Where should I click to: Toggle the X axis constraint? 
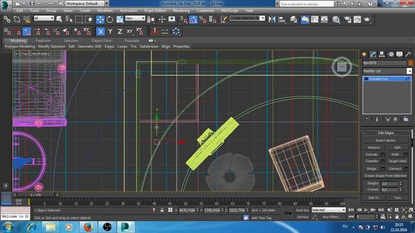pyautogui.click(x=101, y=32)
